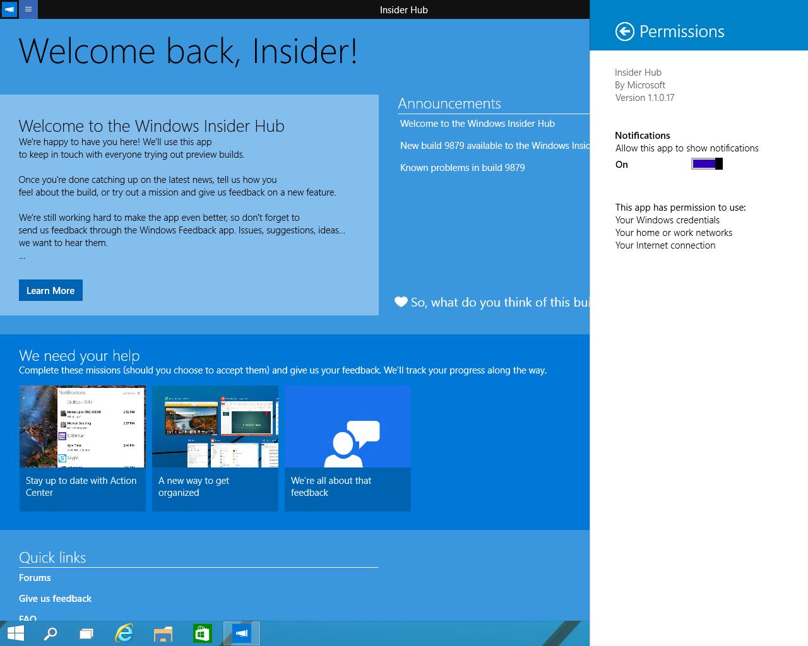Open 'Stay up to date with Action Center' mission
The height and width of the screenshot is (646, 808).
tap(83, 449)
